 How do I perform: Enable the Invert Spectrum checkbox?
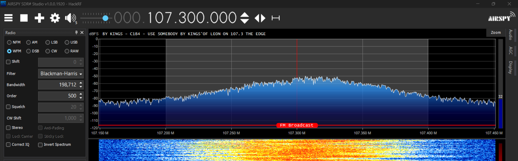pos(40,145)
